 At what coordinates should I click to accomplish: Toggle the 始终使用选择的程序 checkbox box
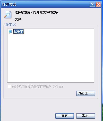10,87
